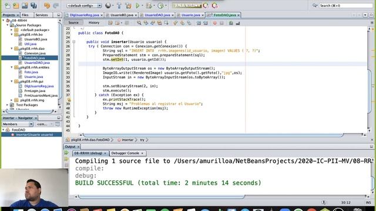
Task: Click the Shift Line Left icon
Action: coord(199,23)
